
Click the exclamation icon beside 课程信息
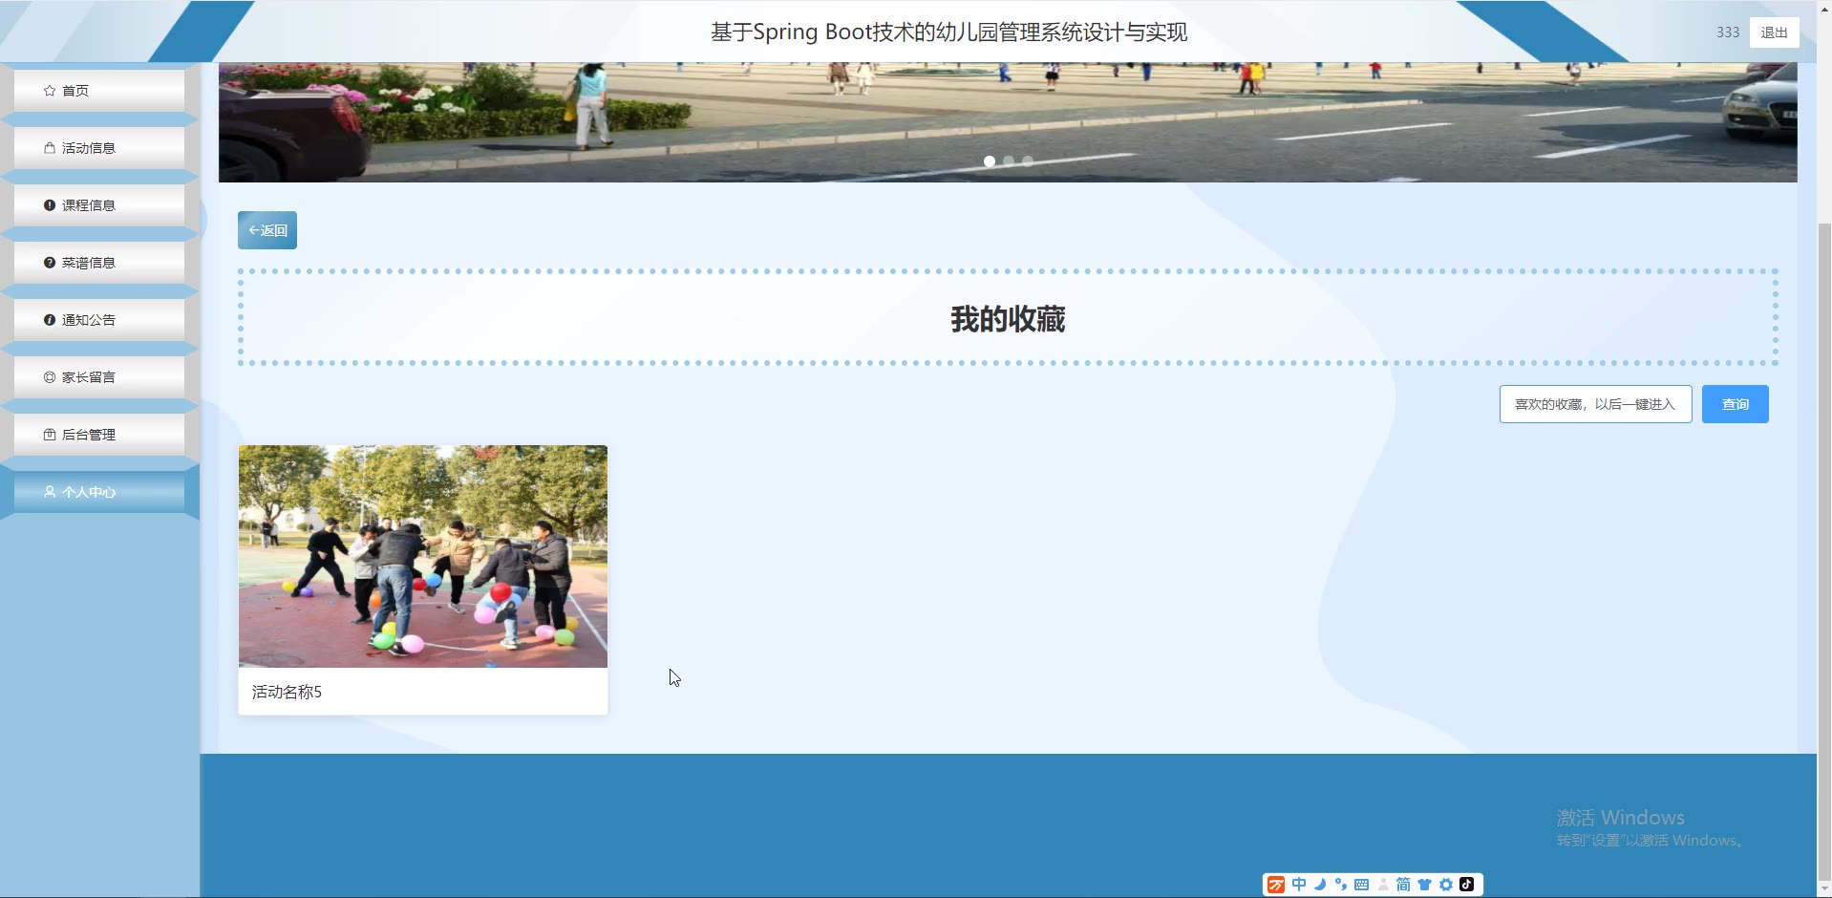pos(50,205)
